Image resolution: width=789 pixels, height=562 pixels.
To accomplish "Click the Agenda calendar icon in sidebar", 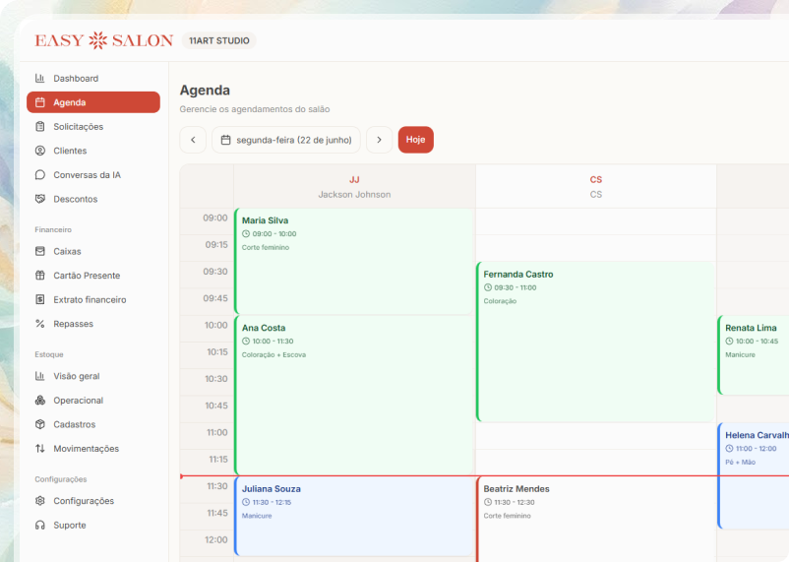I will tap(39, 102).
